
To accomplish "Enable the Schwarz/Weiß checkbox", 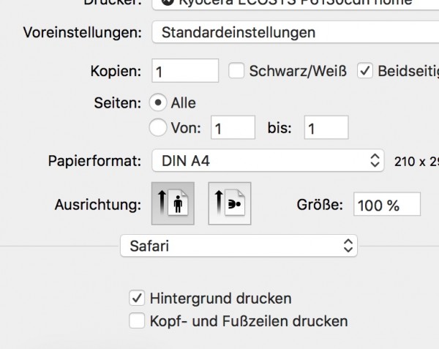I will pyautogui.click(x=236, y=70).
